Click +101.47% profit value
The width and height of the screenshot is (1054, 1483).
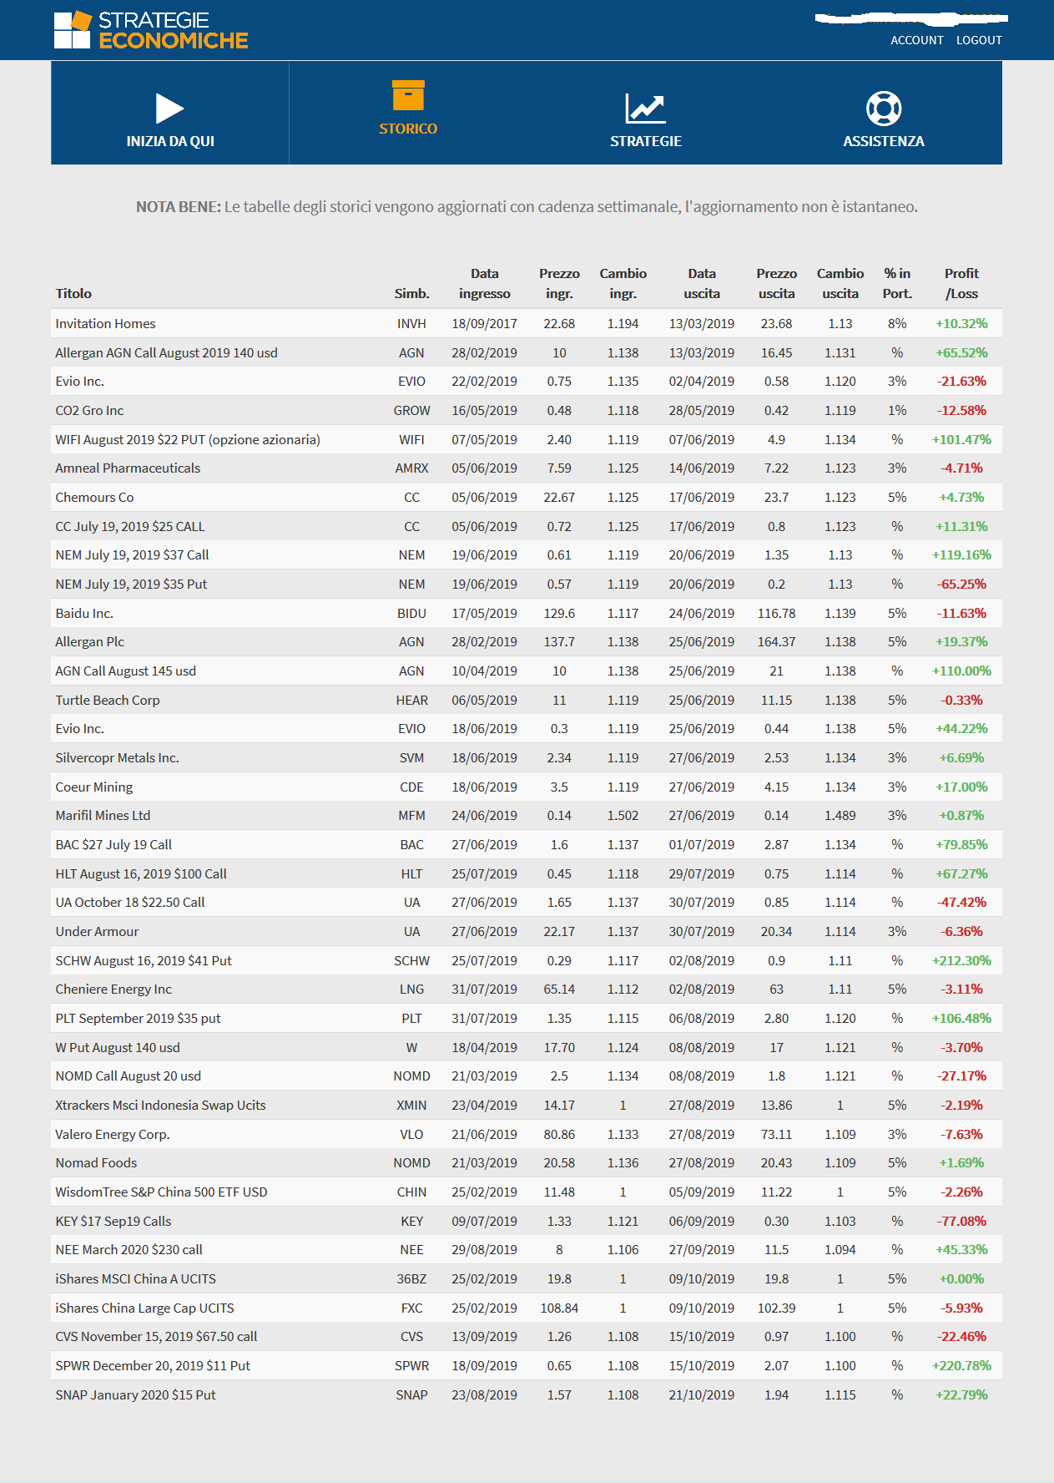pyautogui.click(x=961, y=439)
